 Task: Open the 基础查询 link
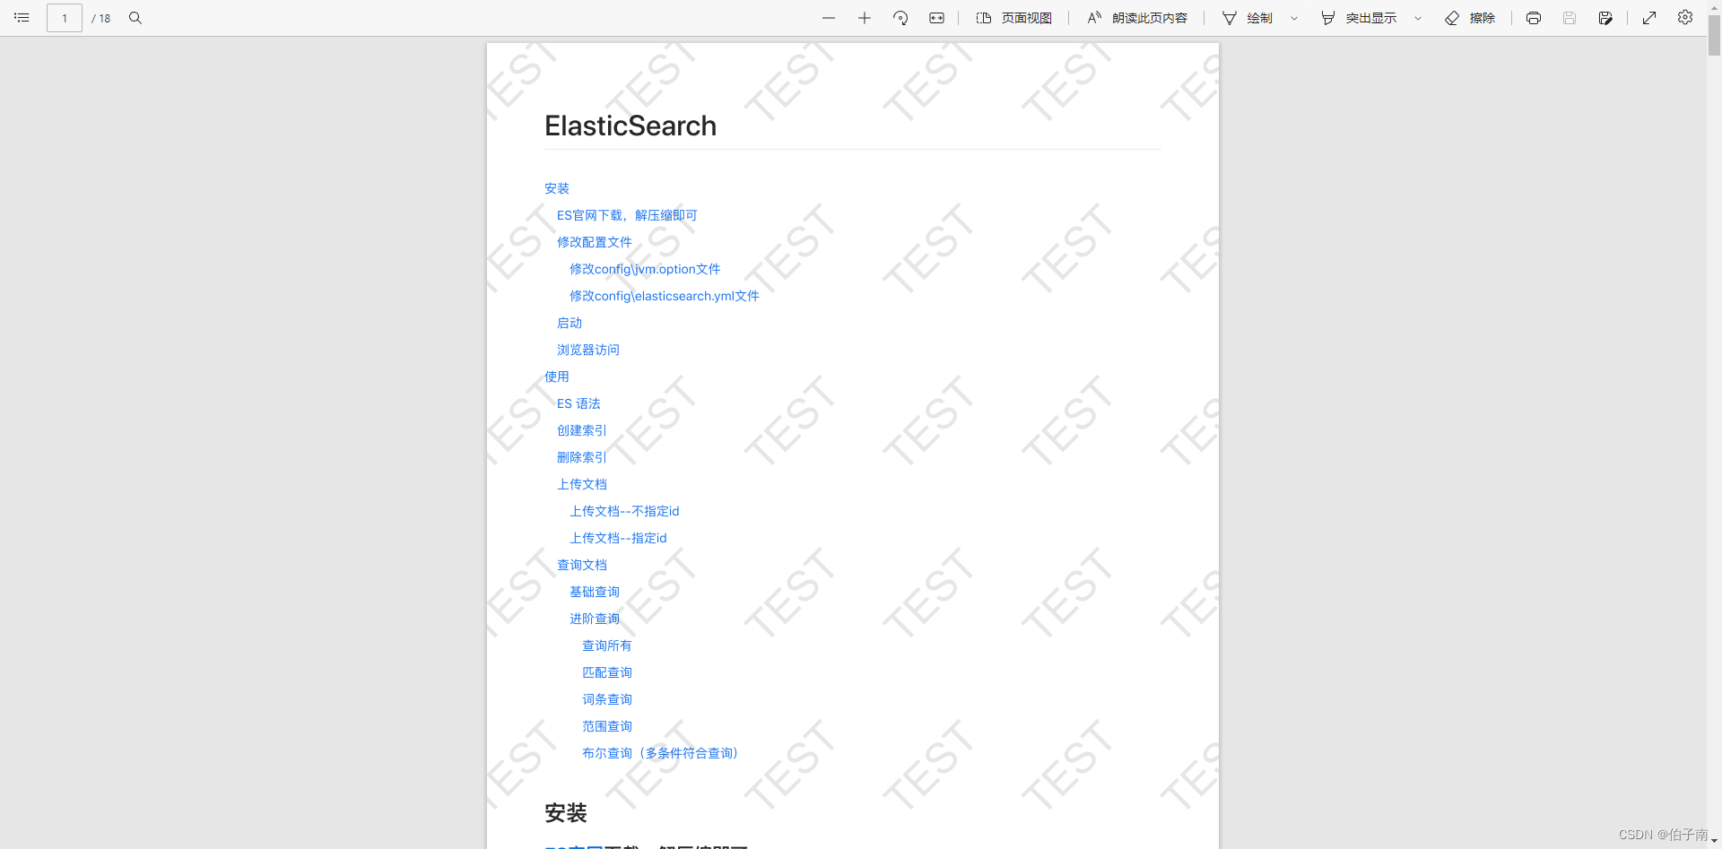pos(595,592)
